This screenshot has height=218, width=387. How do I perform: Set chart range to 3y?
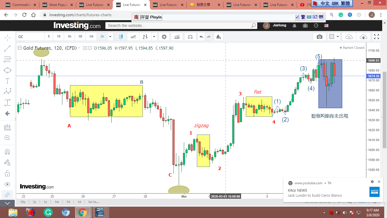(35, 202)
